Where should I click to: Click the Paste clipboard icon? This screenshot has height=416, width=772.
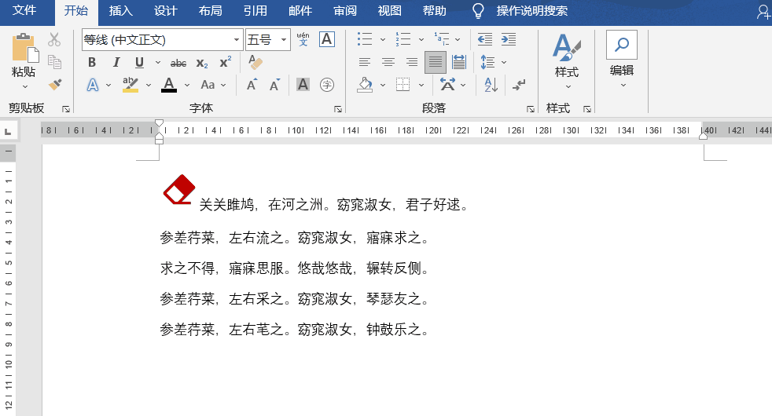point(24,48)
